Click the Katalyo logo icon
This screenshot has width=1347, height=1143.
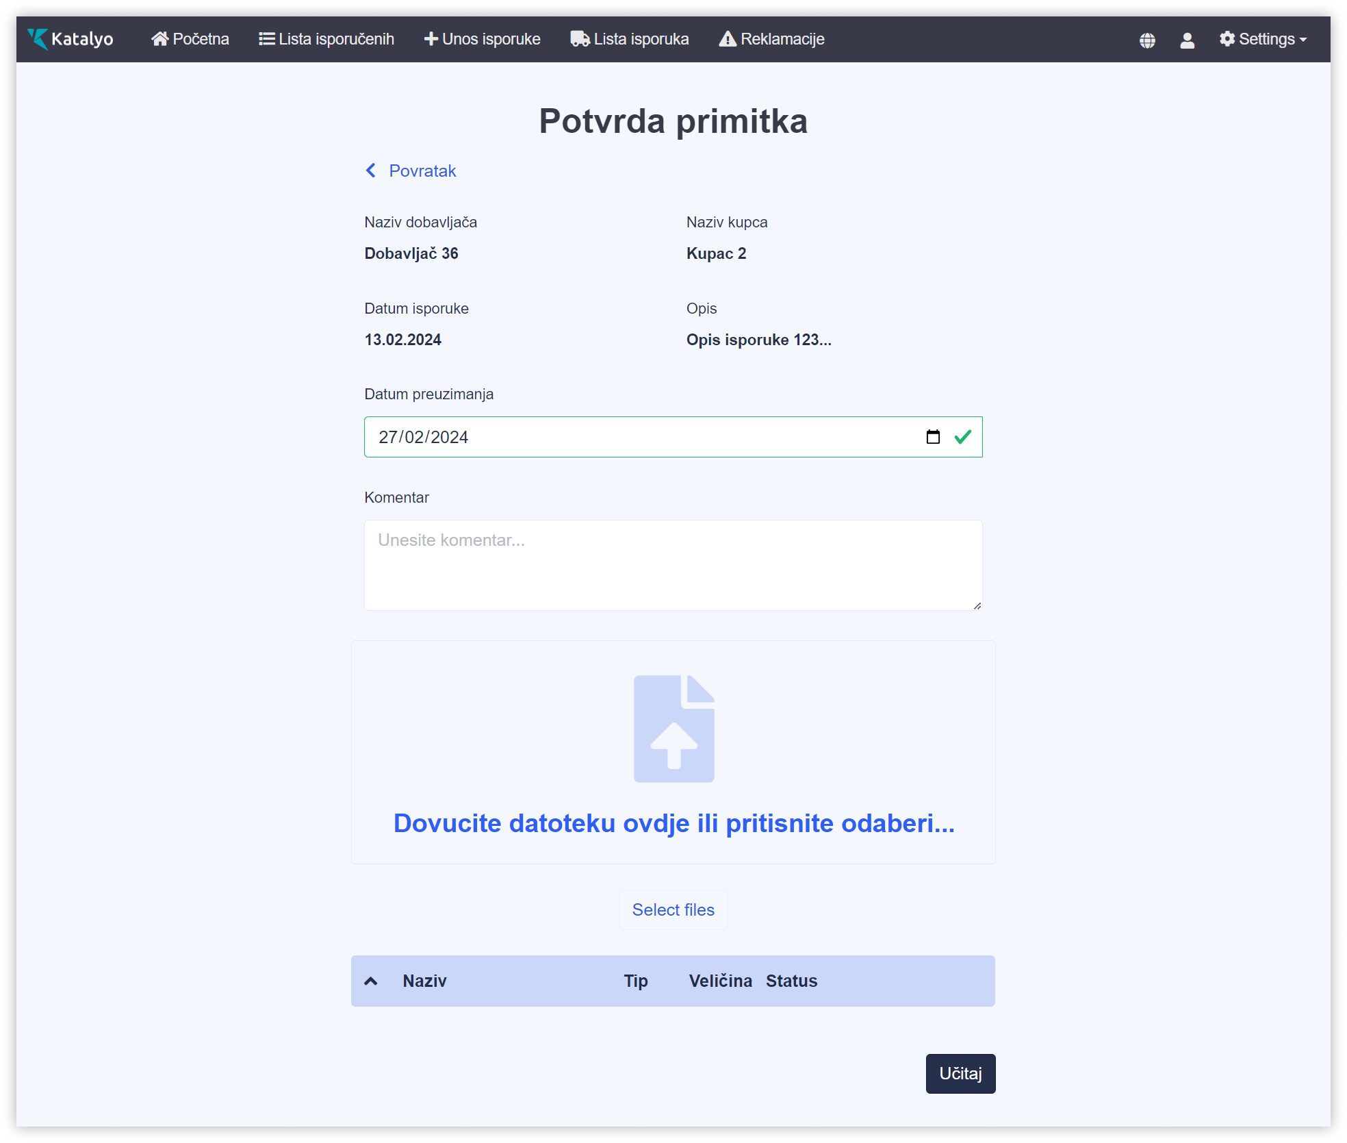38,39
